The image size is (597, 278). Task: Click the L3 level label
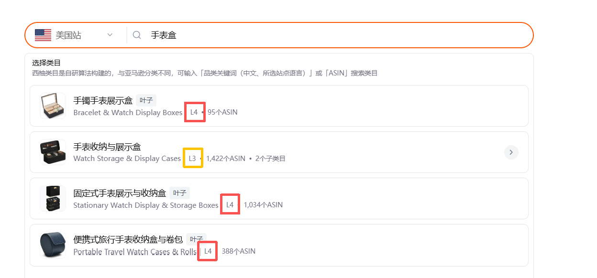click(192, 159)
